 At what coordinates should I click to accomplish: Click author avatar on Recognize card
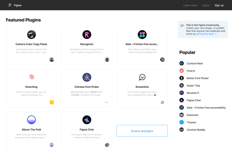107,60
